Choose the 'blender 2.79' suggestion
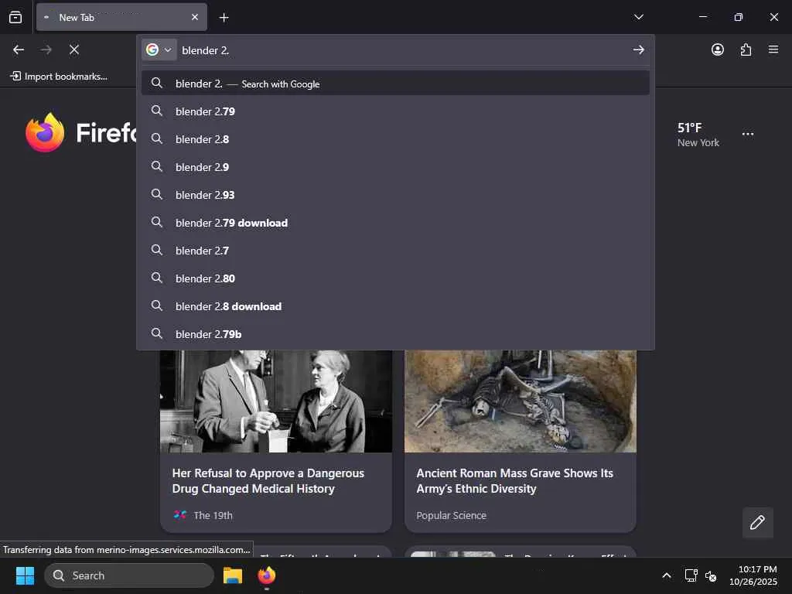792x594 pixels. point(395,111)
